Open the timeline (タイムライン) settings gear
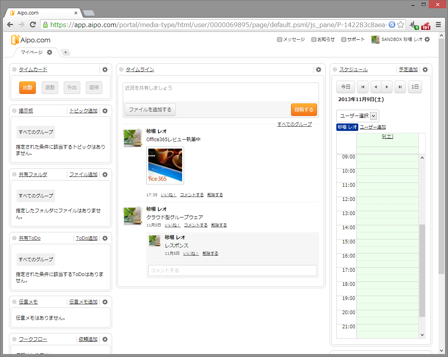Viewport: 448px width, 357px height. (x=319, y=70)
